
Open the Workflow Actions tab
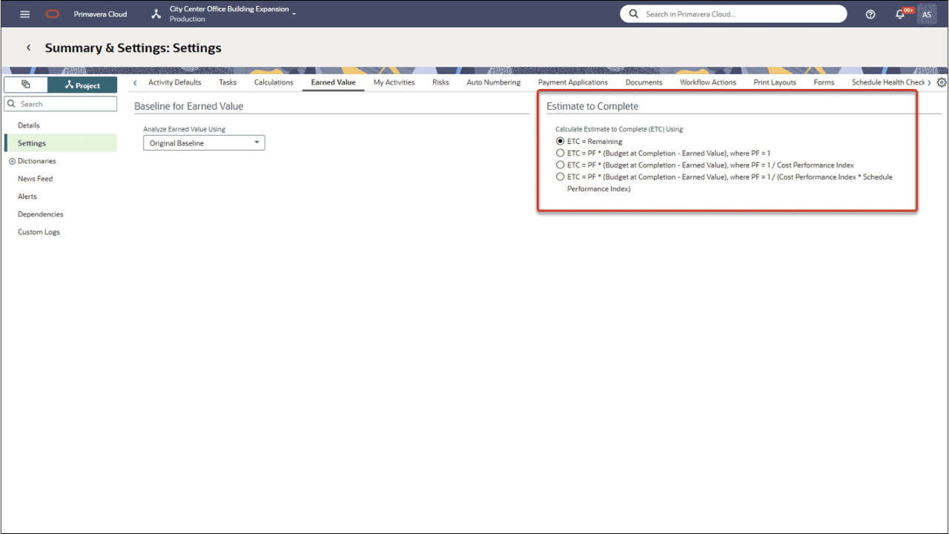pyautogui.click(x=708, y=82)
